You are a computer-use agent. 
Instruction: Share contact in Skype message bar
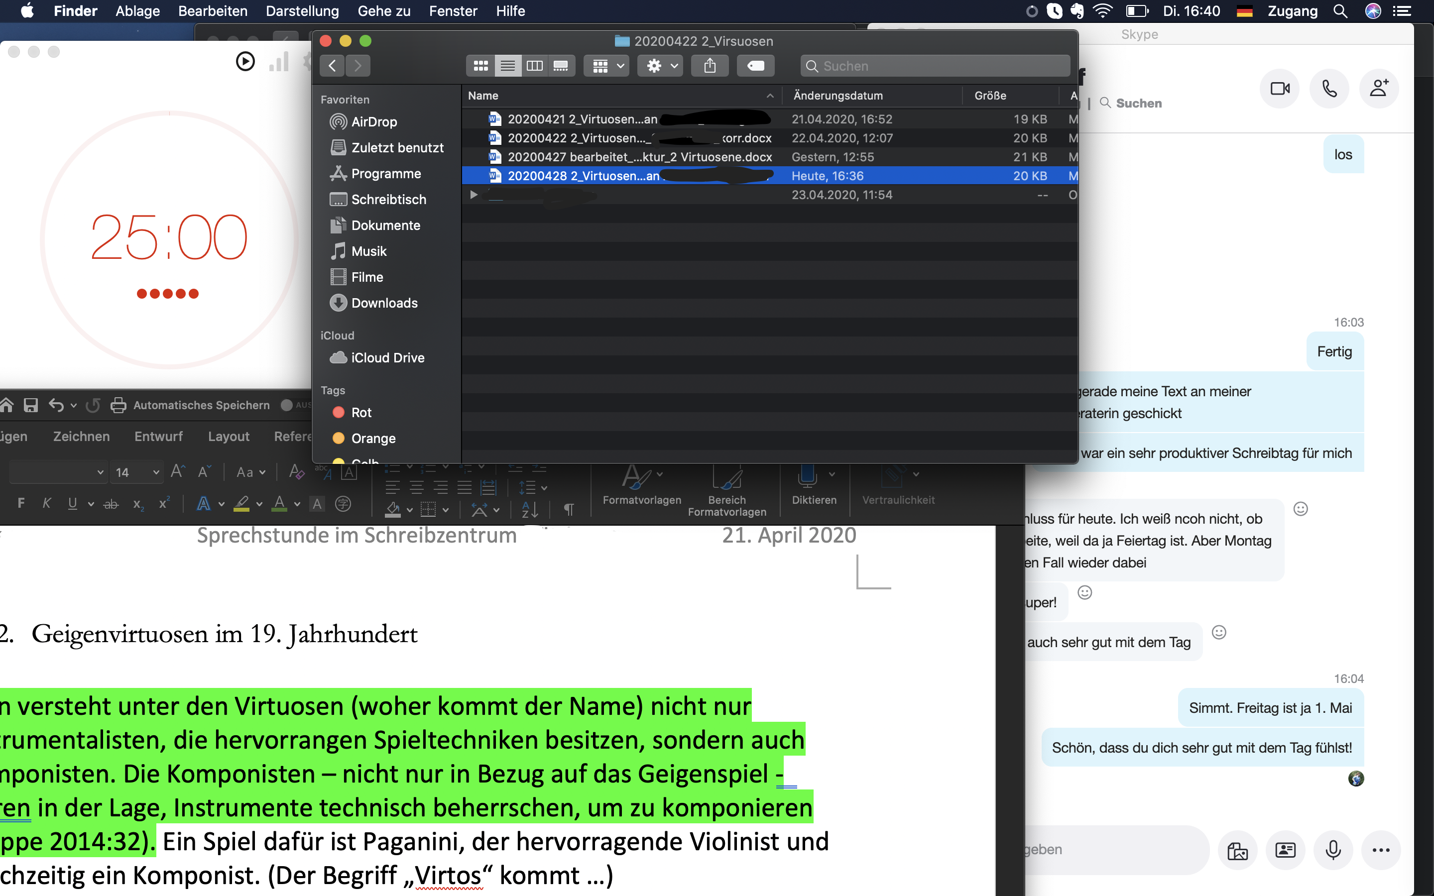click(1285, 850)
